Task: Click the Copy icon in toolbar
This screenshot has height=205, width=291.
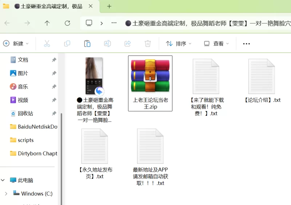Action: 67,44
